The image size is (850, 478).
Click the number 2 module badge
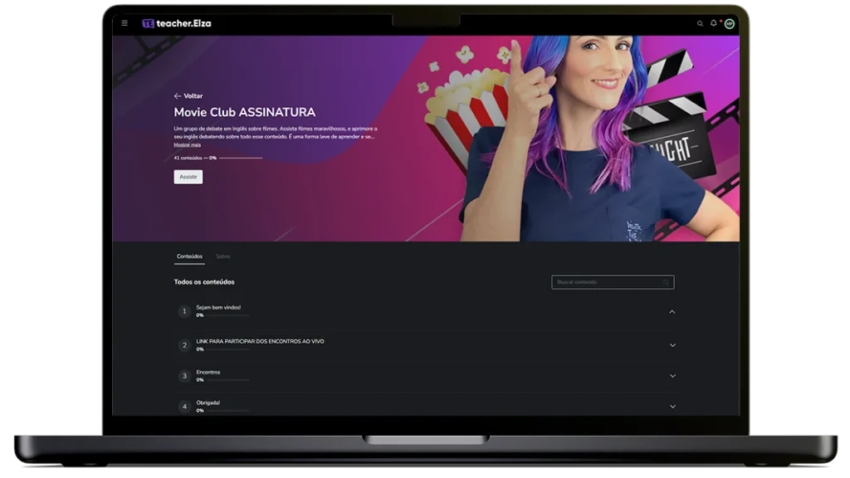click(184, 345)
